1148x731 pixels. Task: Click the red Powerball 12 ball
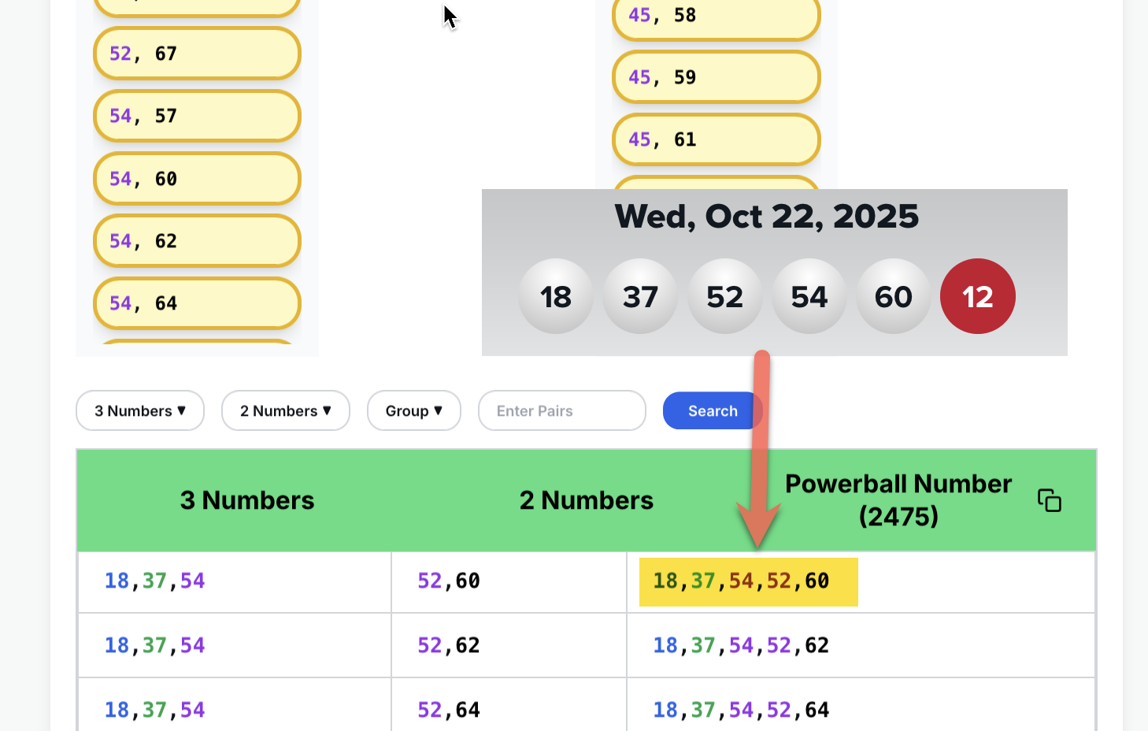pyautogui.click(x=977, y=296)
